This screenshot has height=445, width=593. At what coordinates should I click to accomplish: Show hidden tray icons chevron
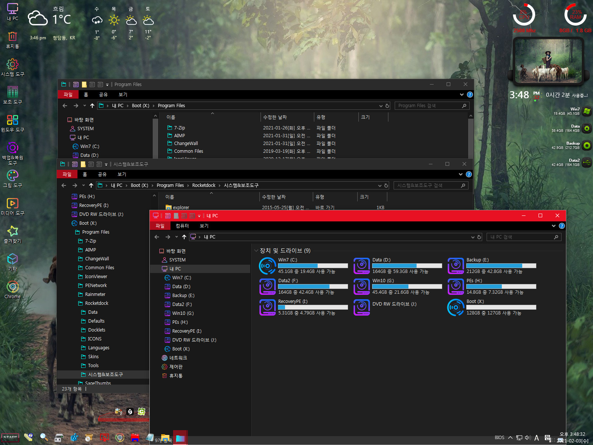click(x=510, y=438)
